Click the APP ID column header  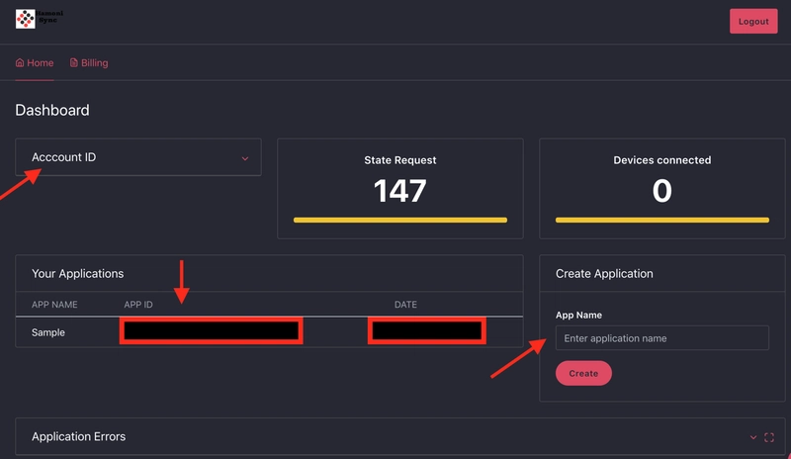point(138,305)
